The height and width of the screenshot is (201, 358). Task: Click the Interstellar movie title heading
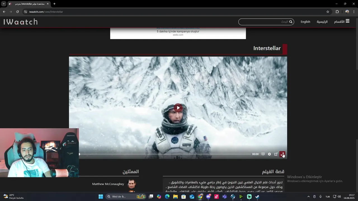click(x=267, y=48)
